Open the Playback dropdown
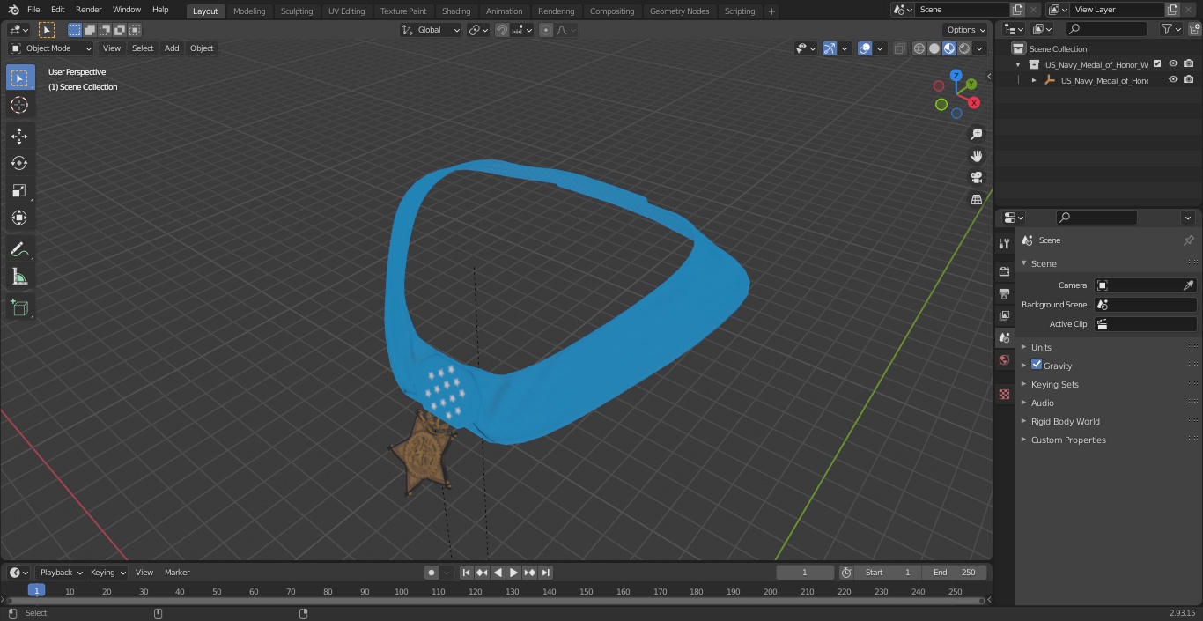The image size is (1203, 621). pos(60,573)
